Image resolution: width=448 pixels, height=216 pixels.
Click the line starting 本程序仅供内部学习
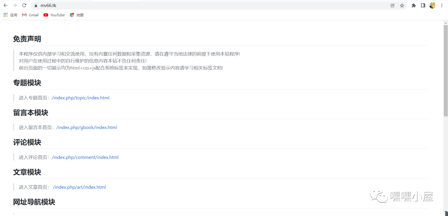click(130, 54)
